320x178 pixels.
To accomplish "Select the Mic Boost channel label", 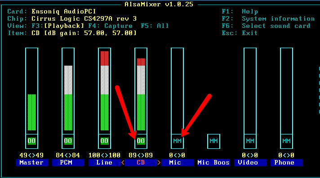I will [x=213, y=163].
